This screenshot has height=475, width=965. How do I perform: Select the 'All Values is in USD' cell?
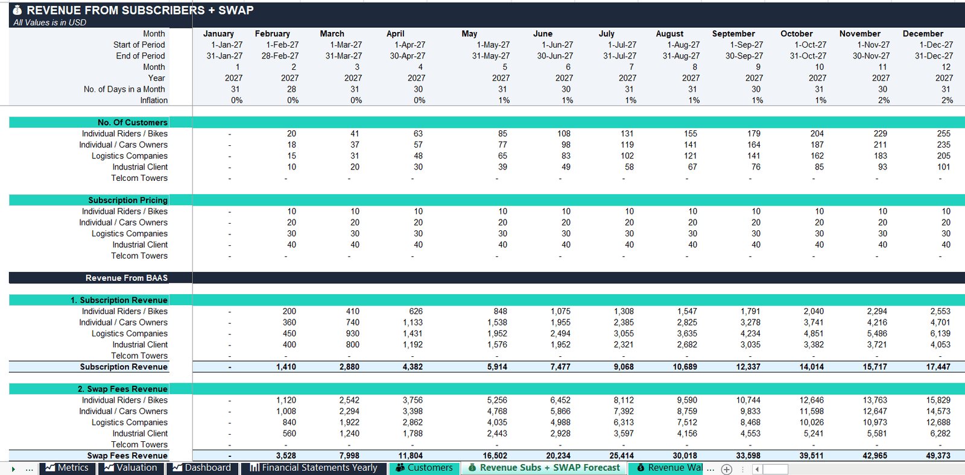tap(49, 22)
